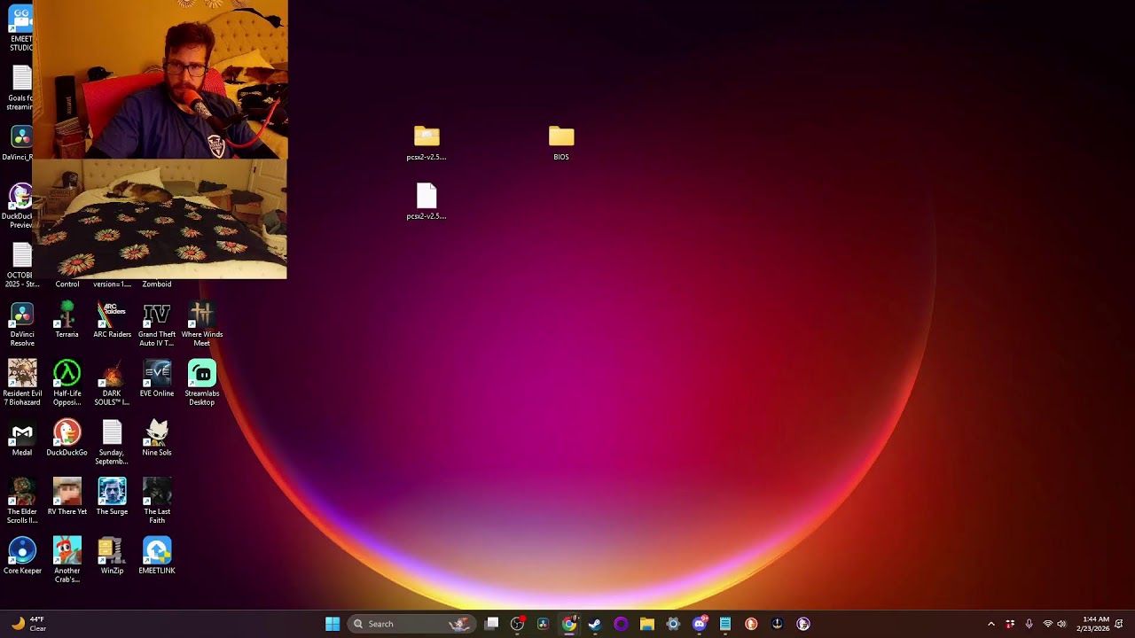Select The Last Faith shortcut
The width and height of the screenshot is (1135, 638).
157,501
